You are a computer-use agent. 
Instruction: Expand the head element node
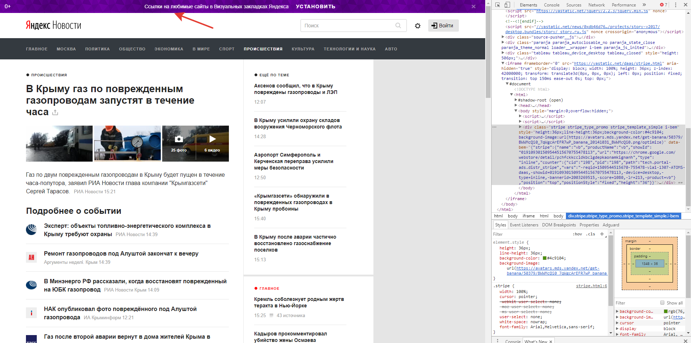516,105
